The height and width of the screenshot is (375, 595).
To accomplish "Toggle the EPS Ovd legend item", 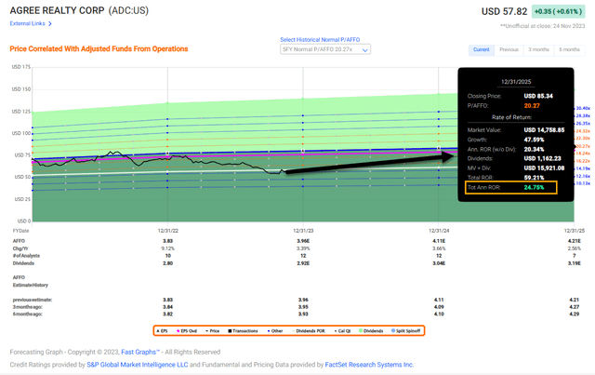I will pyautogui.click(x=187, y=331).
